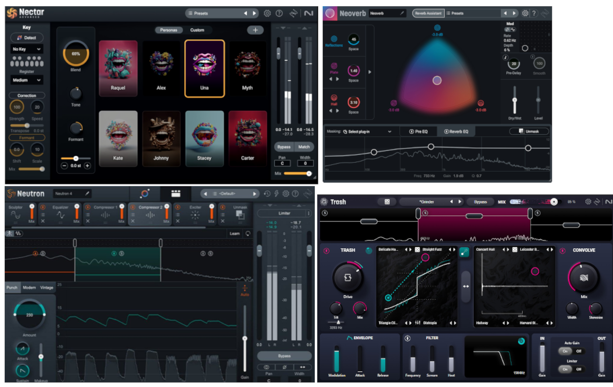
Task: Click Neoverb Reverb Assistant button
Action: [x=428, y=13]
